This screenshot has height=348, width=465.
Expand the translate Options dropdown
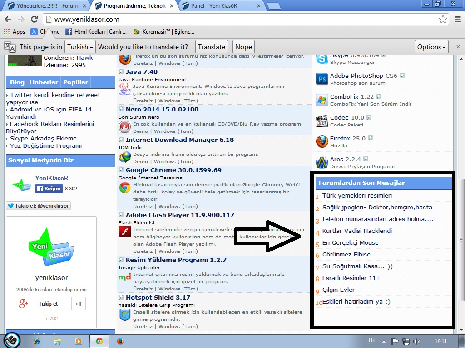click(x=431, y=47)
